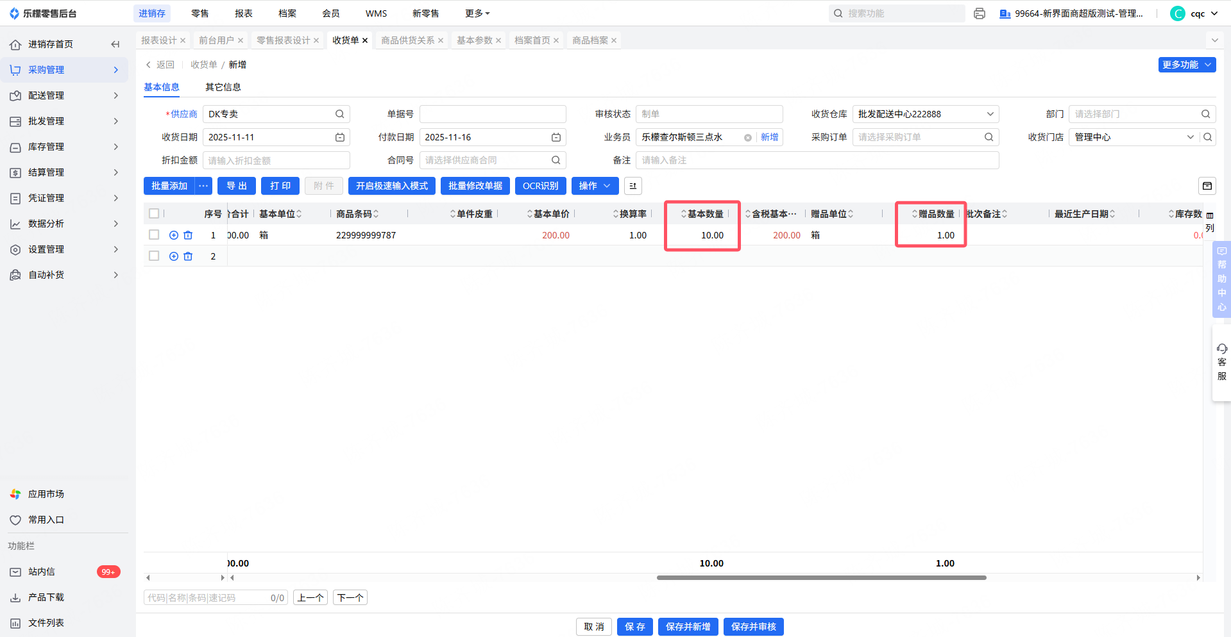Viewport: 1231px width, 637px height.
Task: Click the horizontal scrollbar under the table
Action: point(821,577)
